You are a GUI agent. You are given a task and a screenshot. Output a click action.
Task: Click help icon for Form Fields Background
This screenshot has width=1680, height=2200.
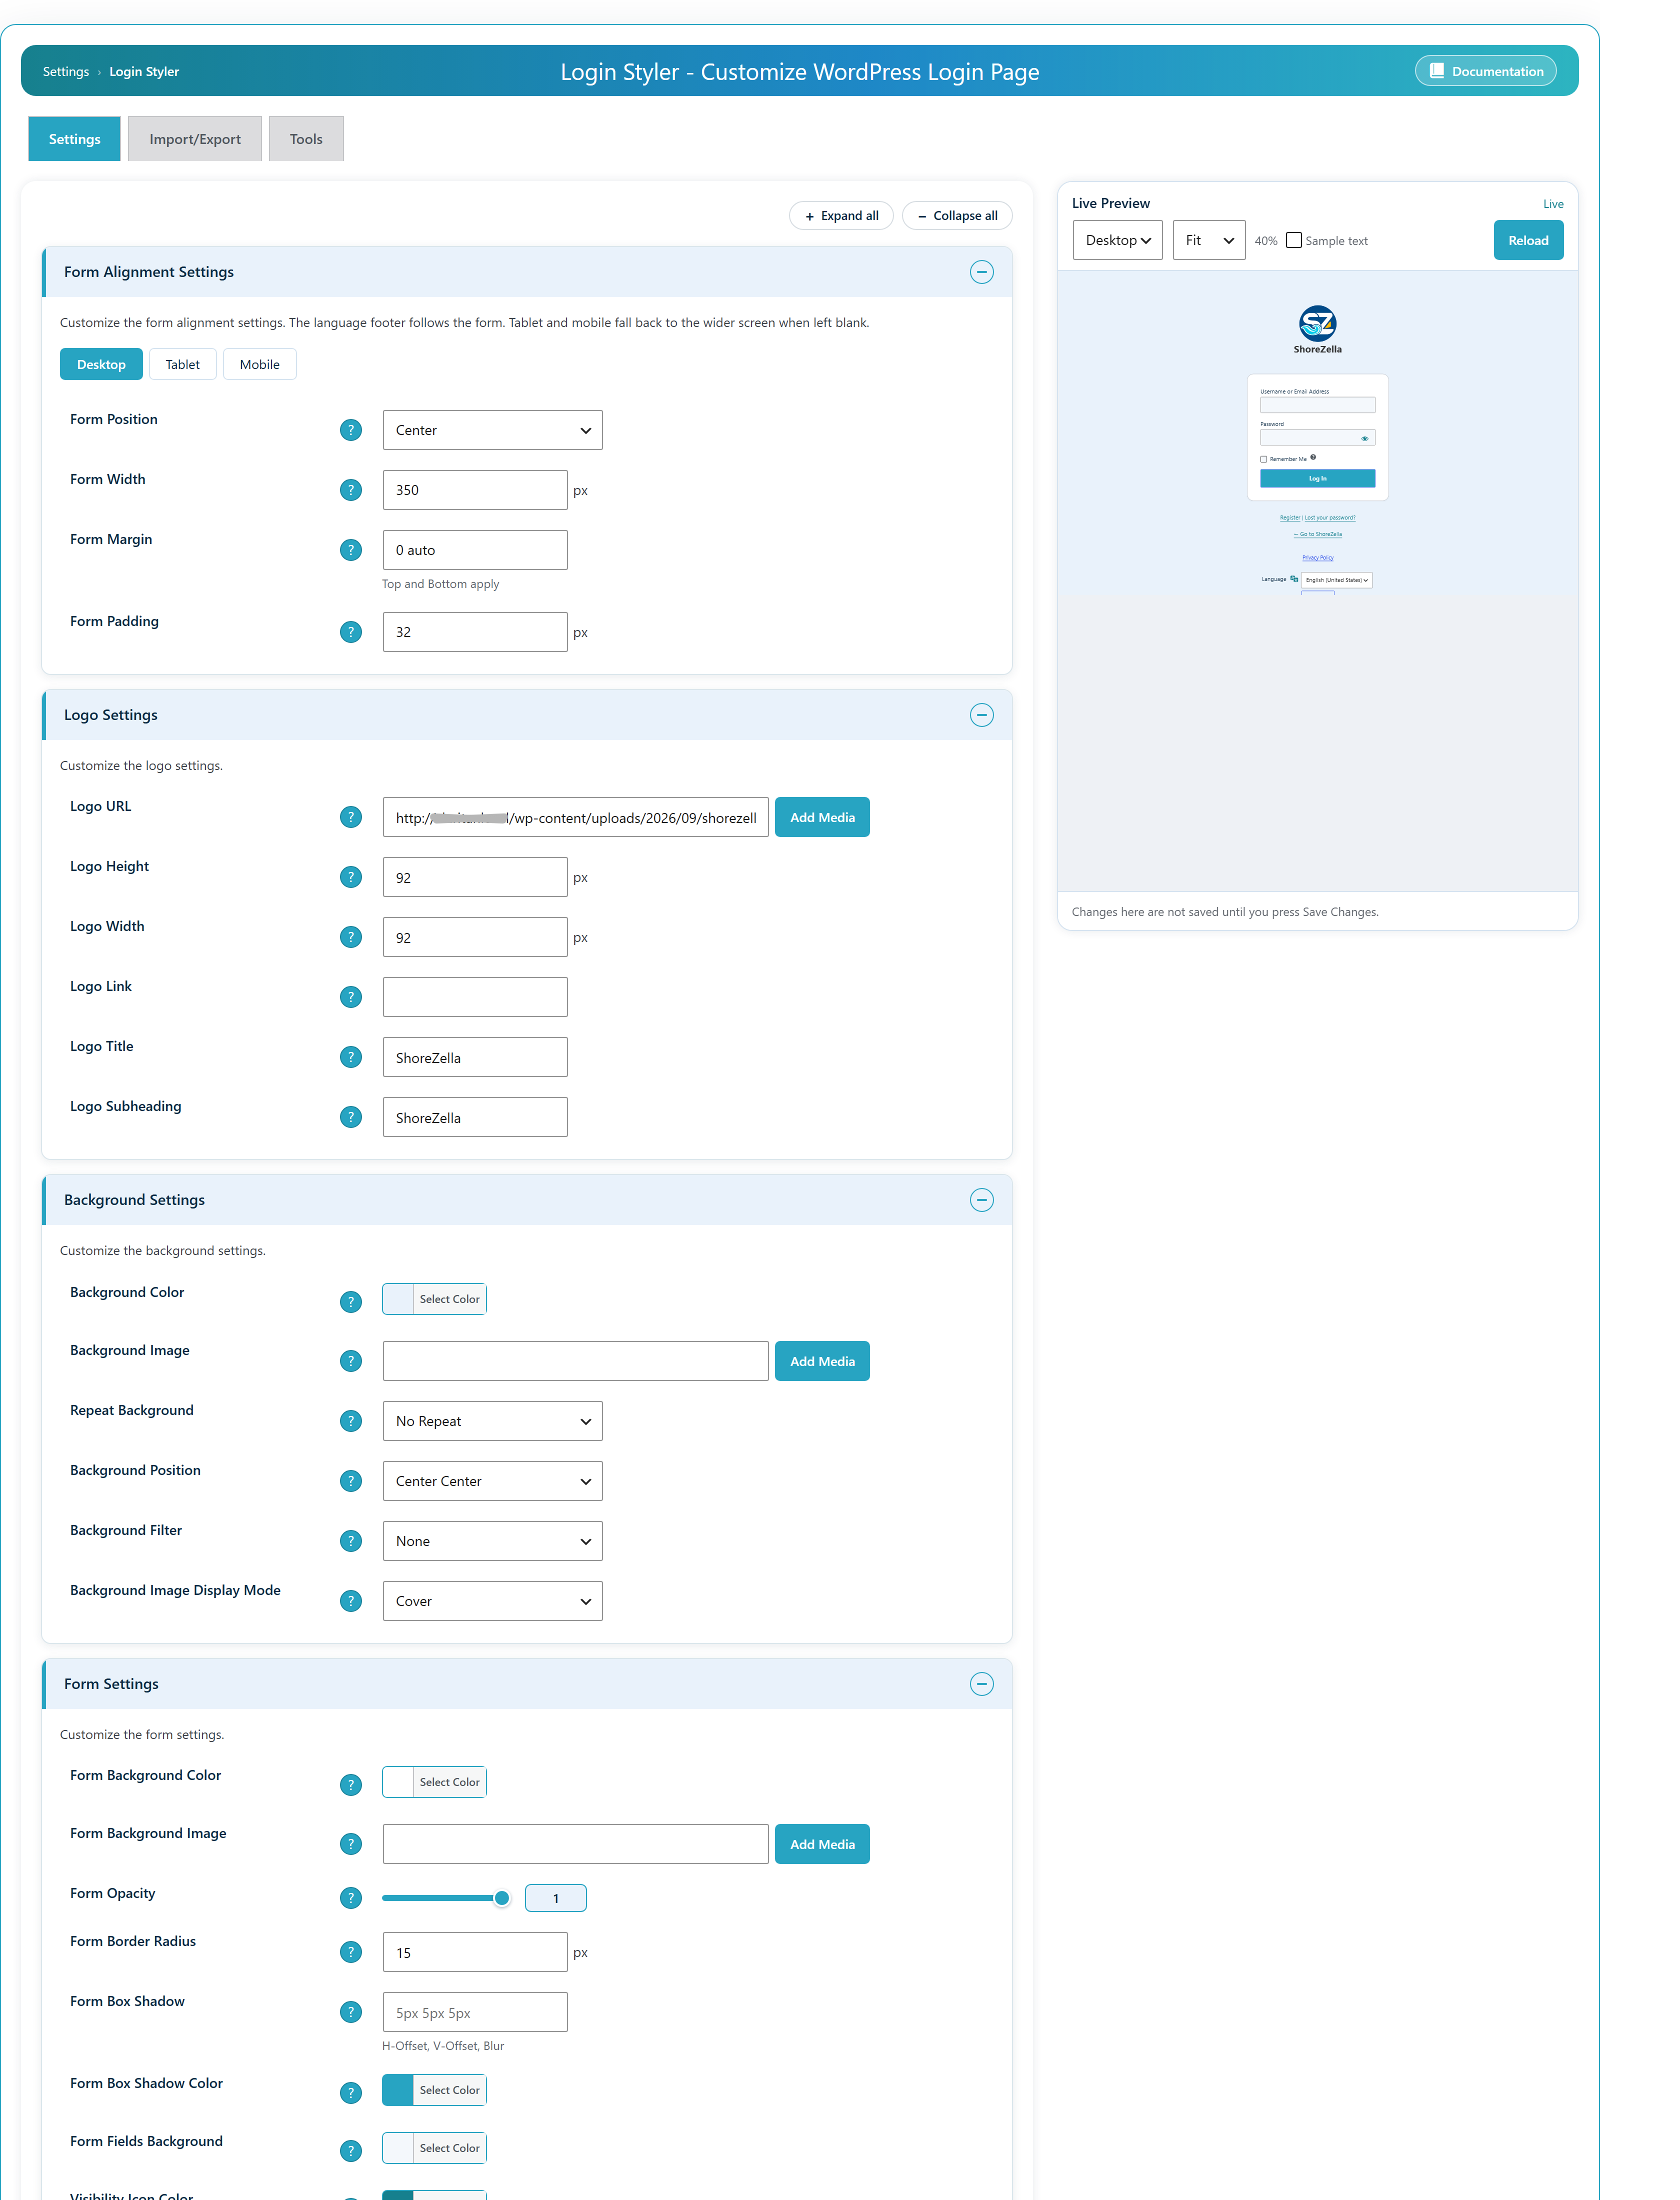(x=351, y=2150)
